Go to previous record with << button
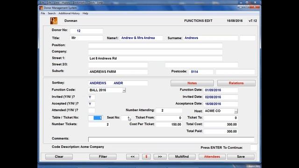The image size is (299, 168). (x=133, y=157)
